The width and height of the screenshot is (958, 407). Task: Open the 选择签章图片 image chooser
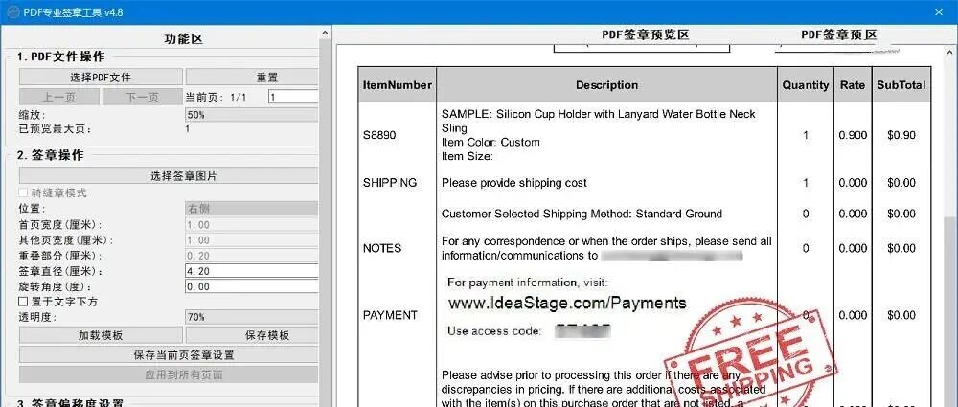(x=170, y=175)
